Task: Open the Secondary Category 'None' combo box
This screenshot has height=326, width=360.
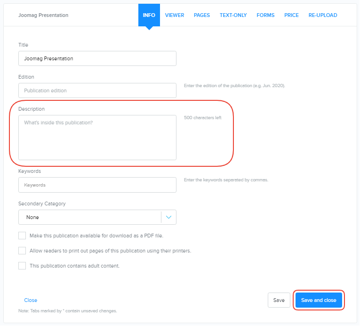Action: pyautogui.click(x=89, y=217)
